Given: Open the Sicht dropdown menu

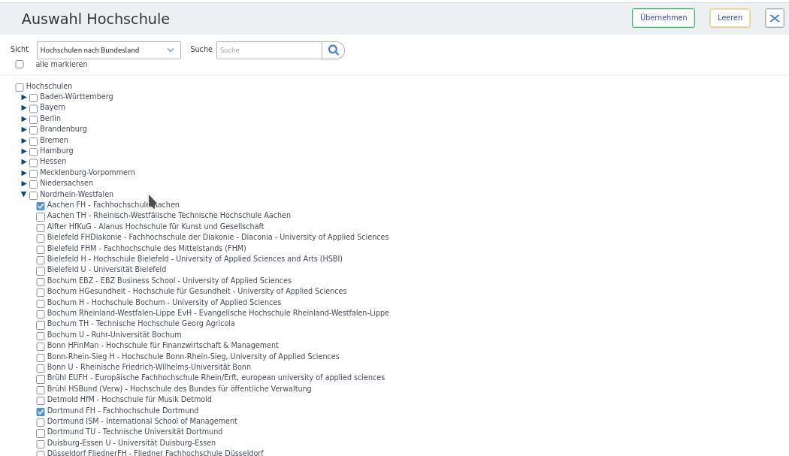Looking at the screenshot, I should point(108,50).
